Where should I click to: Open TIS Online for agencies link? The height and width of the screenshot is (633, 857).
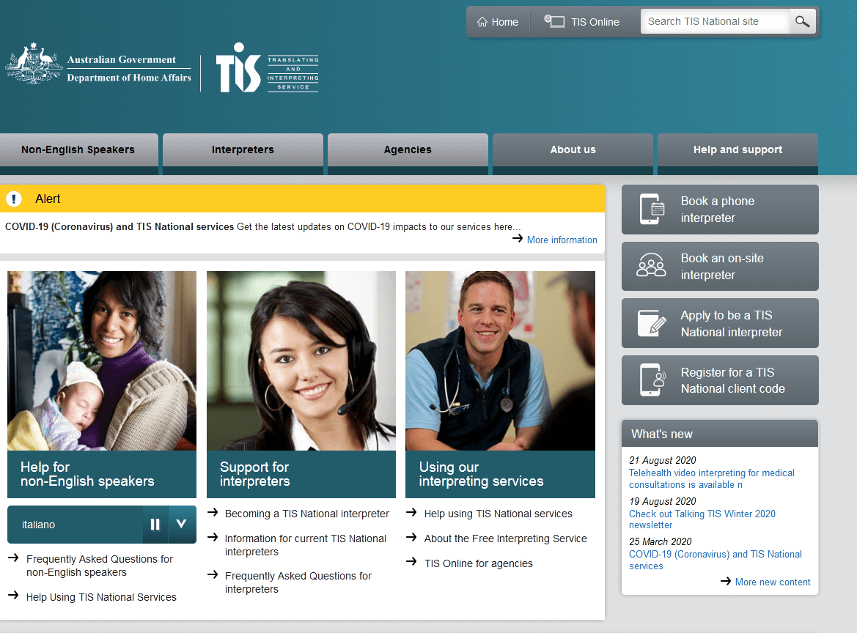click(x=478, y=563)
